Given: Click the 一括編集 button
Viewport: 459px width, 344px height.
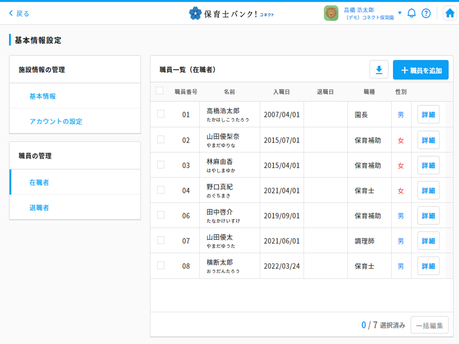Looking at the screenshot, I should point(429,326).
